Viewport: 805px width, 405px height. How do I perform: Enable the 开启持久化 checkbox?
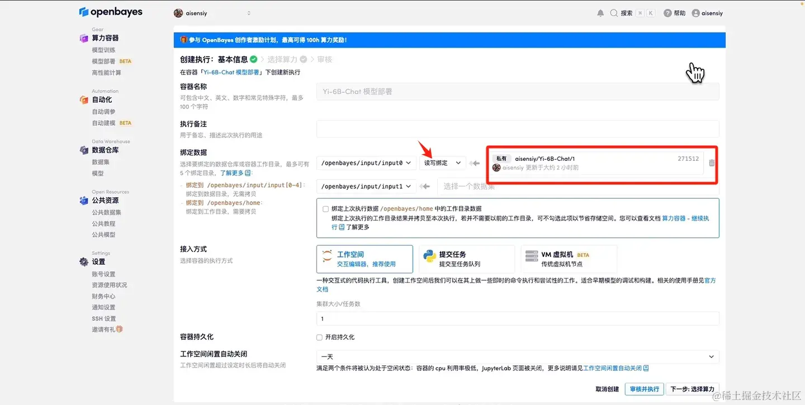point(319,337)
